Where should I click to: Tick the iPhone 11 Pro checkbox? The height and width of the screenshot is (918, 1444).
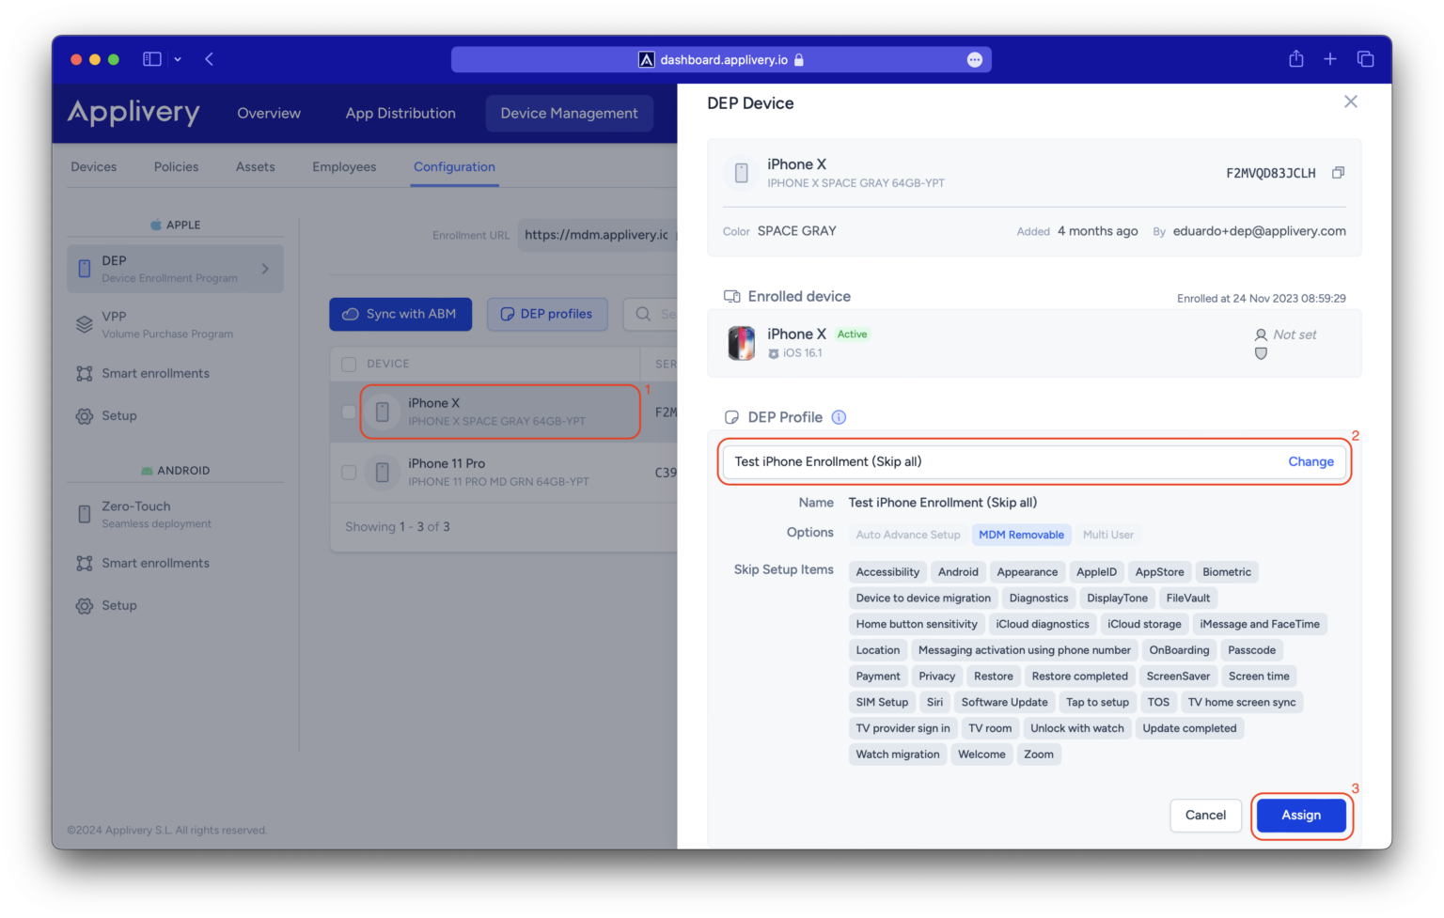pos(349,473)
